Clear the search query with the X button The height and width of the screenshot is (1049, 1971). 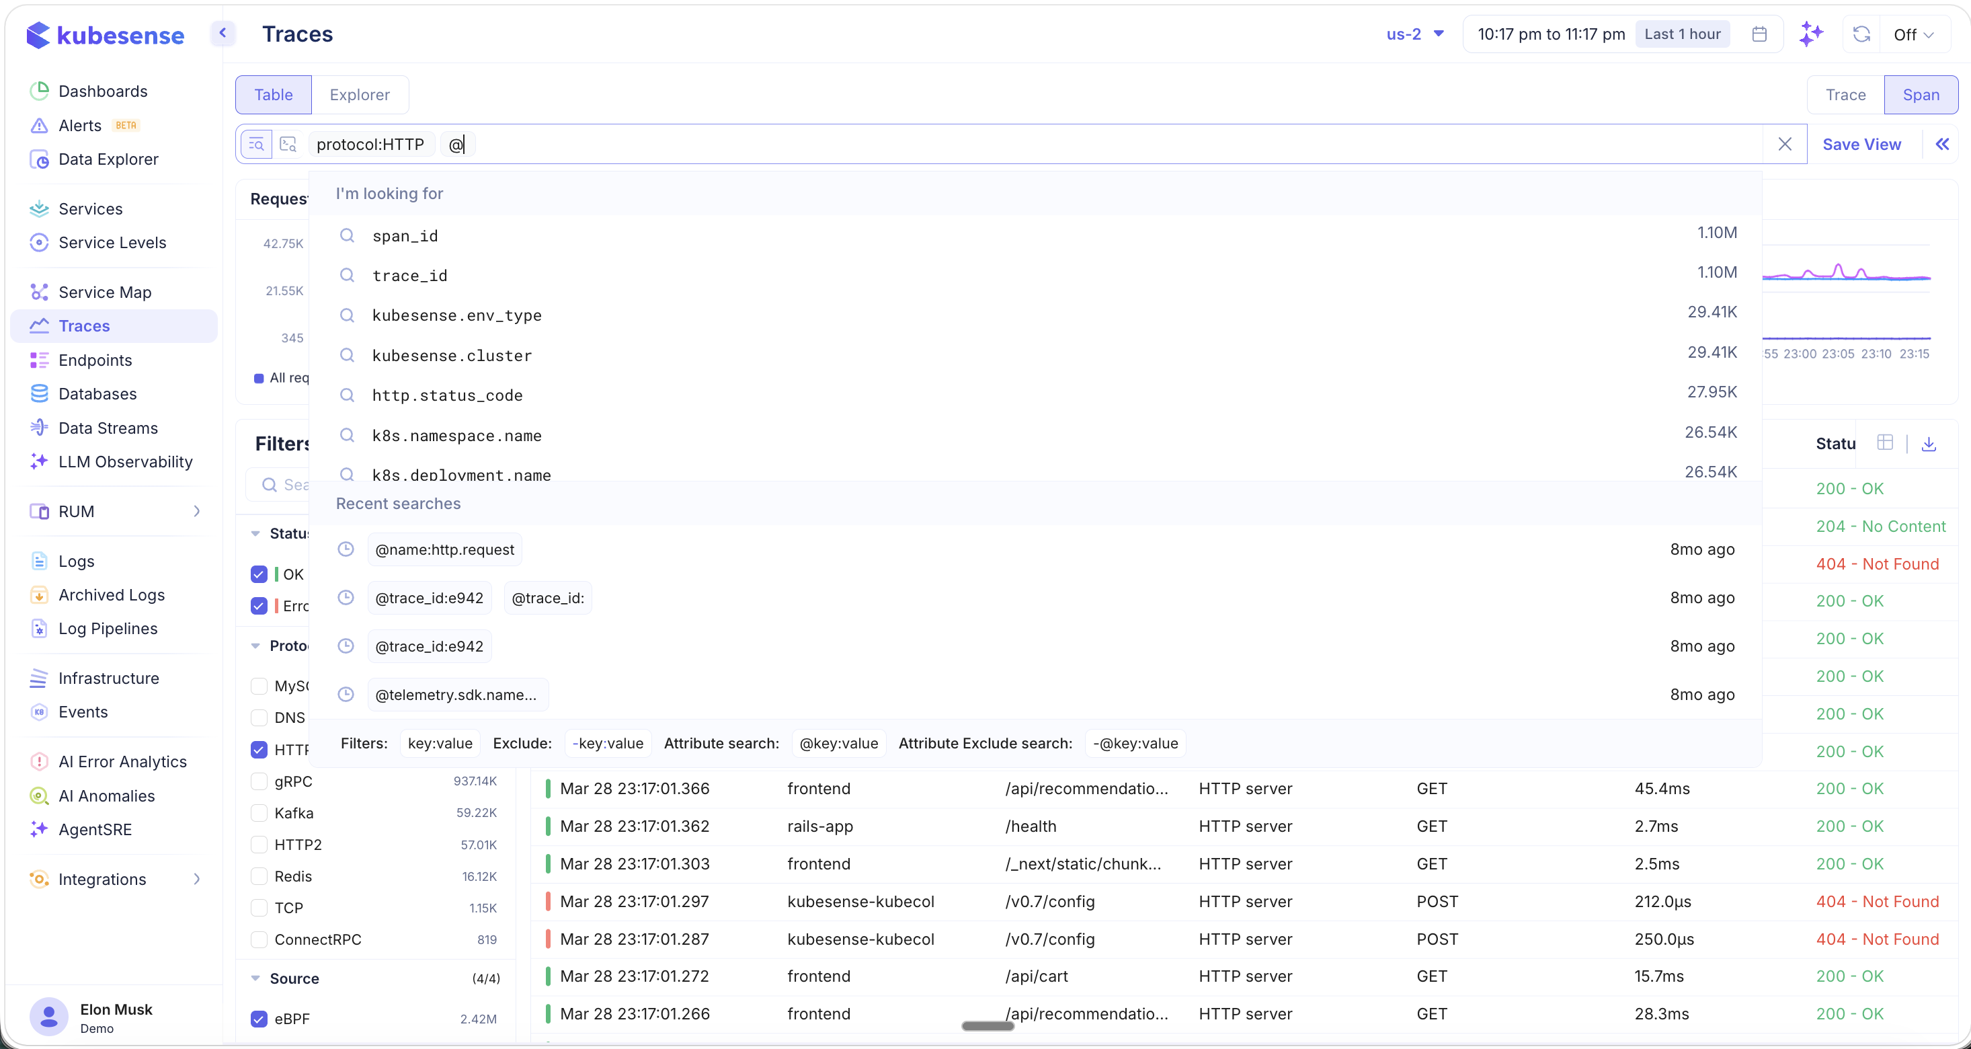pos(1784,144)
